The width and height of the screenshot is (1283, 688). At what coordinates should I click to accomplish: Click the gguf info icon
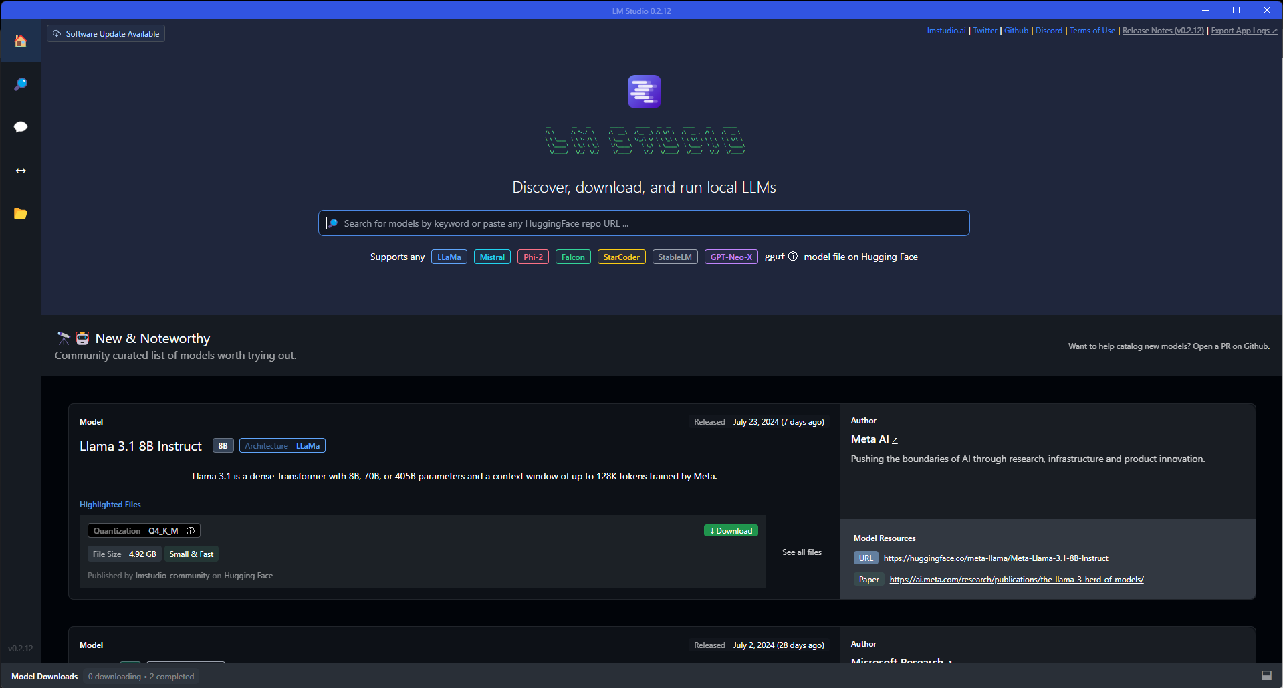click(x=793, y=257)
